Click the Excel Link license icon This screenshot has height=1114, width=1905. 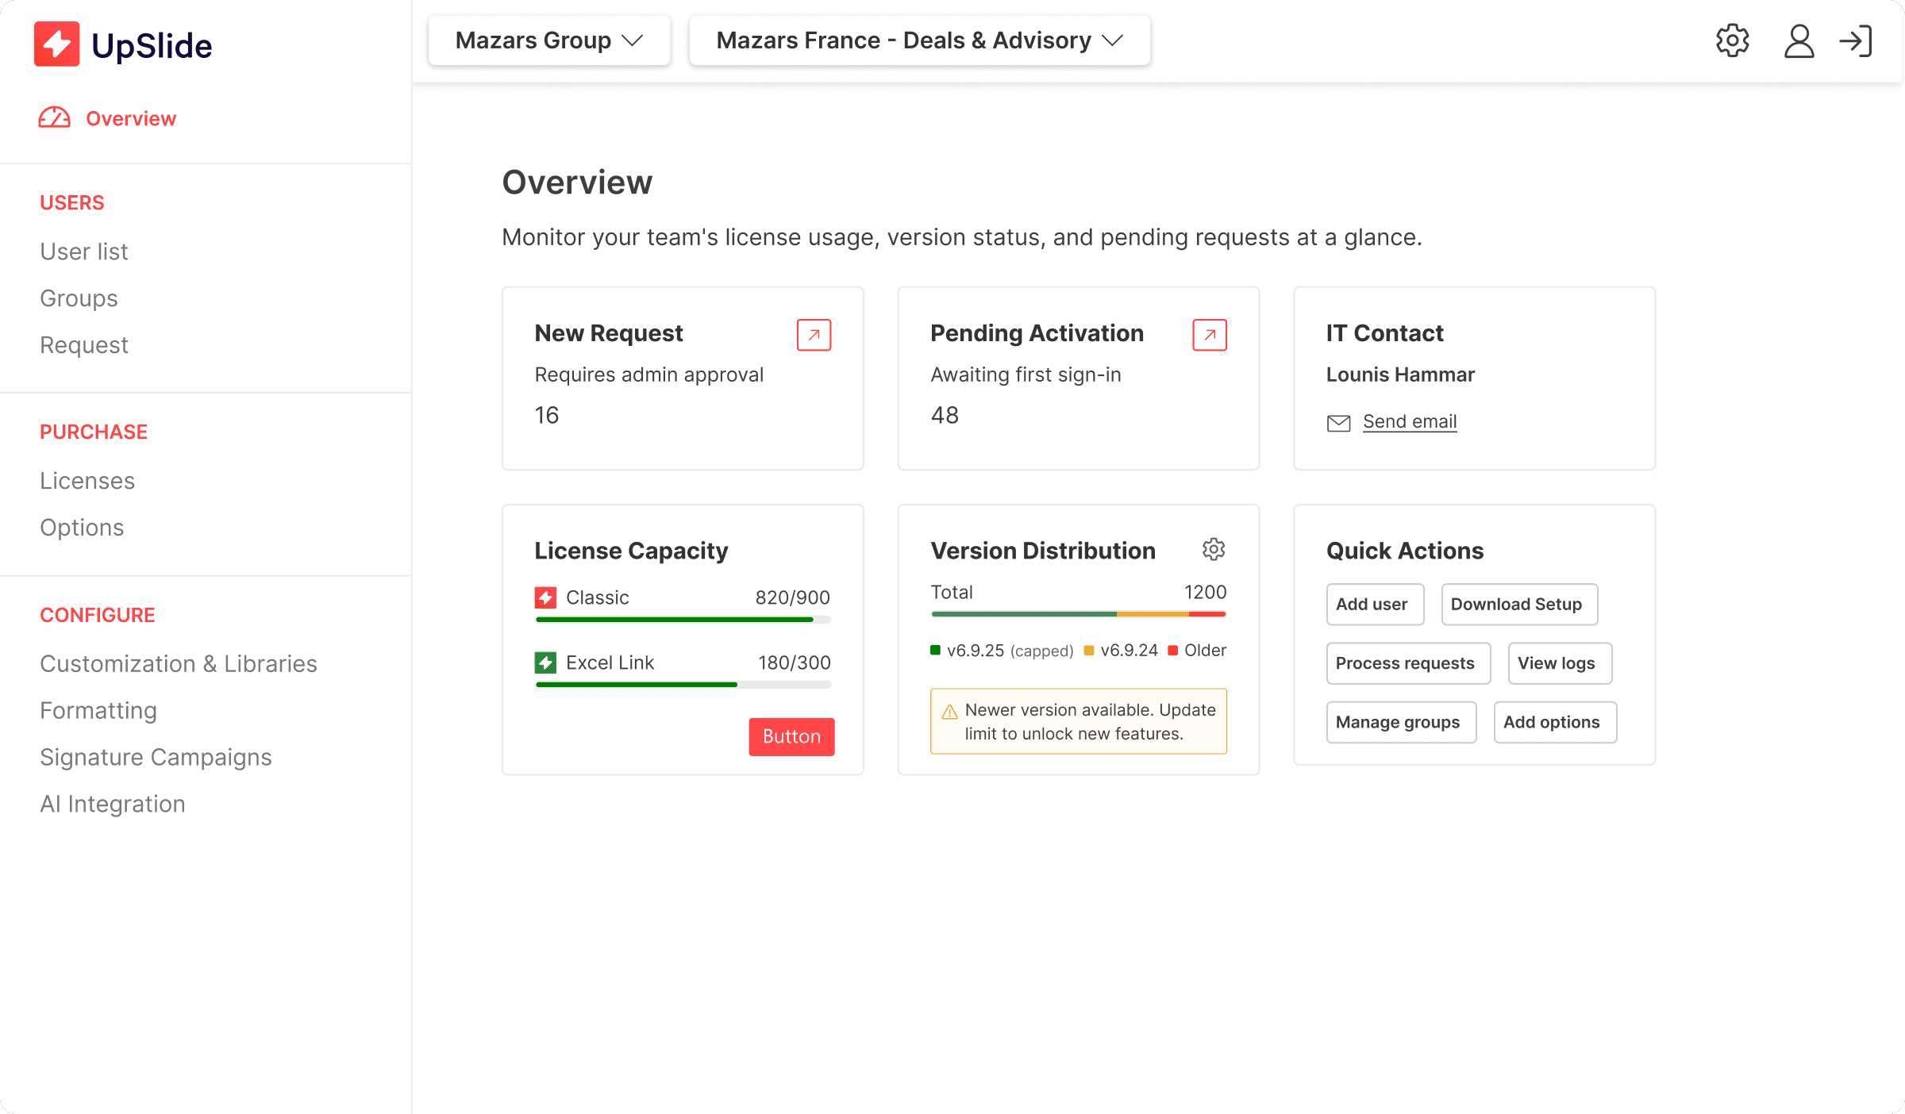(x=545, y=663)
